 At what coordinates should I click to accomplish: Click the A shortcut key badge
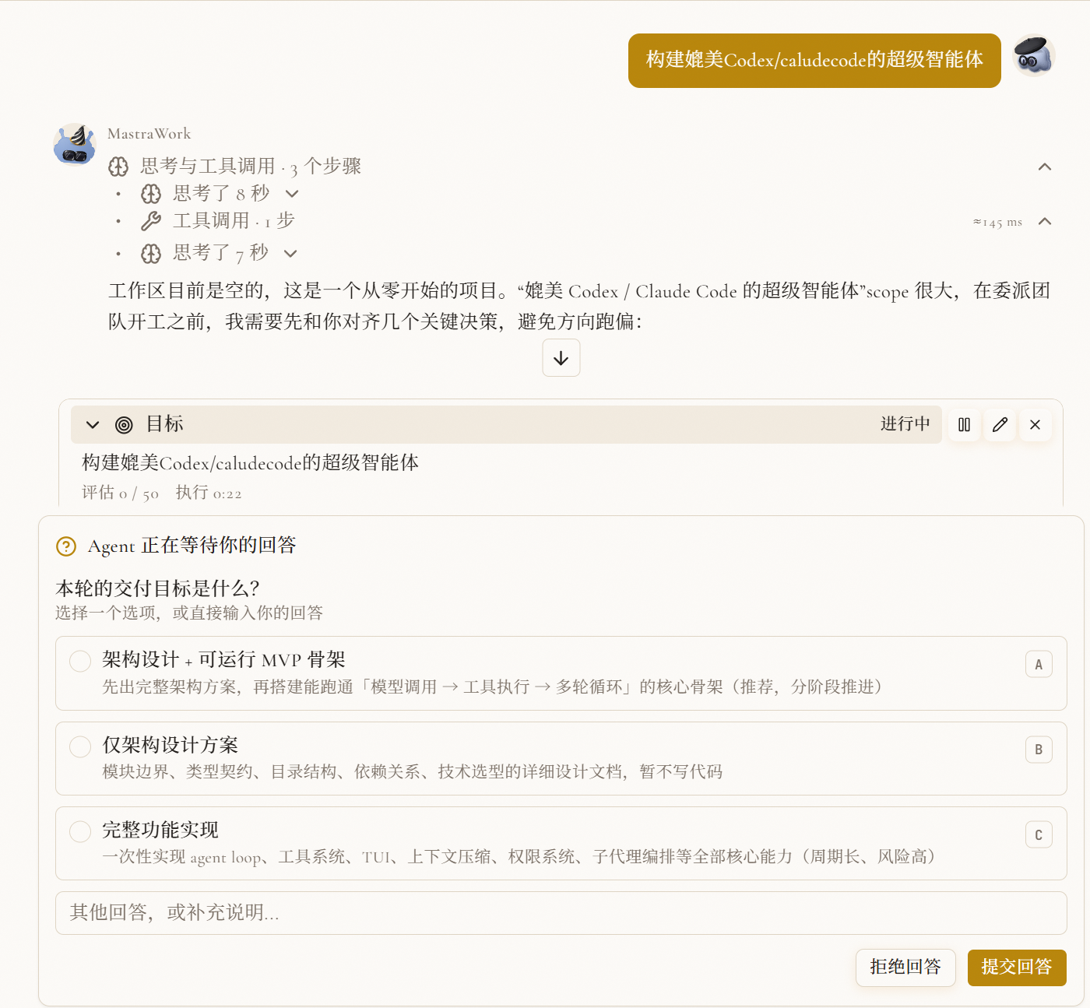click(x=1039, y=664)
